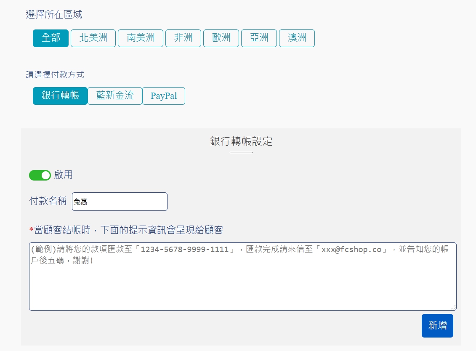Open the 藍新金流 payment tab

(115, 96)
